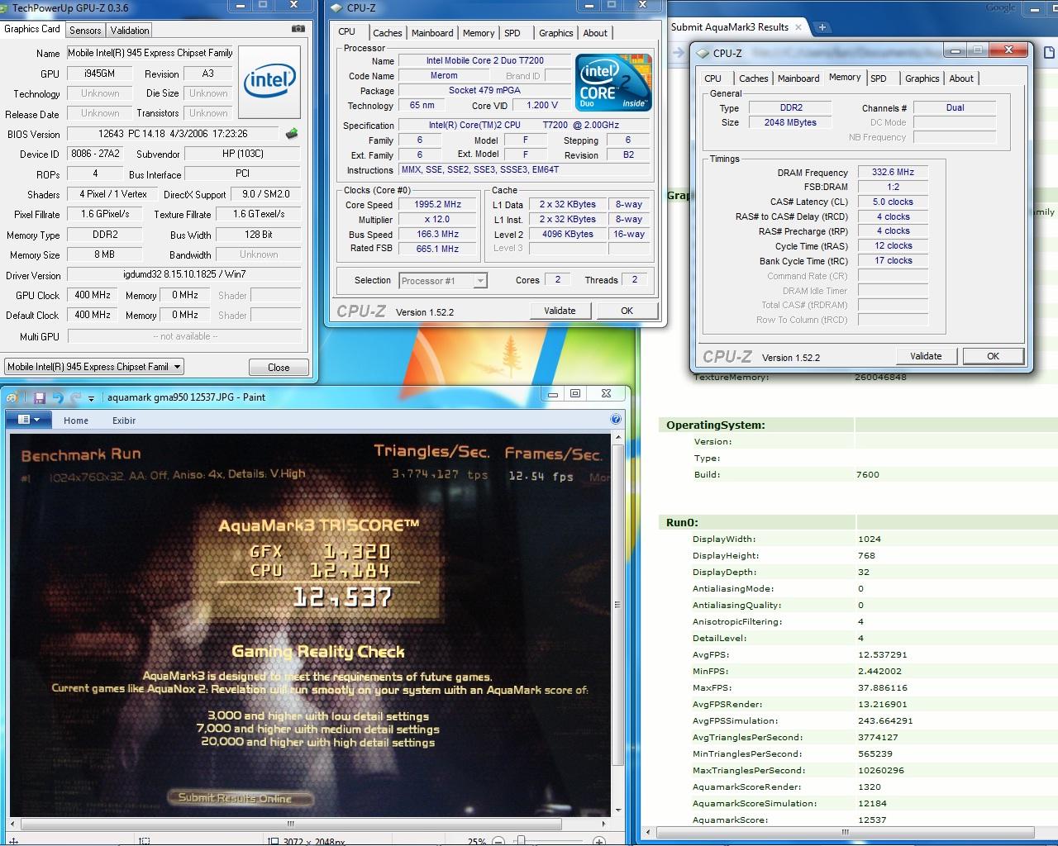This screenshot has width=1058, height=846.
Task: Click Validate in the CPU-Z CPU window
Action: pyautogui.click(x=560, y=311)
